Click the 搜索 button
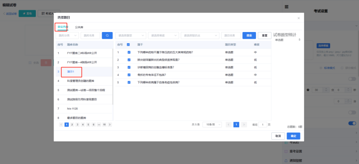359x164 pixels. pyautogui.click(x=249, y=35)
